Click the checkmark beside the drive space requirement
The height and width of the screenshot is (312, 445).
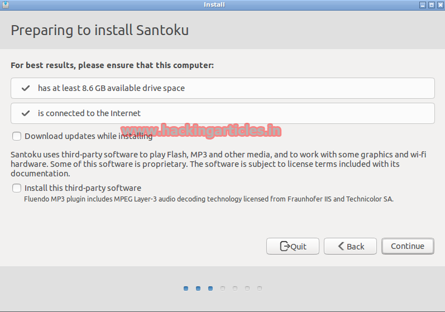tap(25, 88)
